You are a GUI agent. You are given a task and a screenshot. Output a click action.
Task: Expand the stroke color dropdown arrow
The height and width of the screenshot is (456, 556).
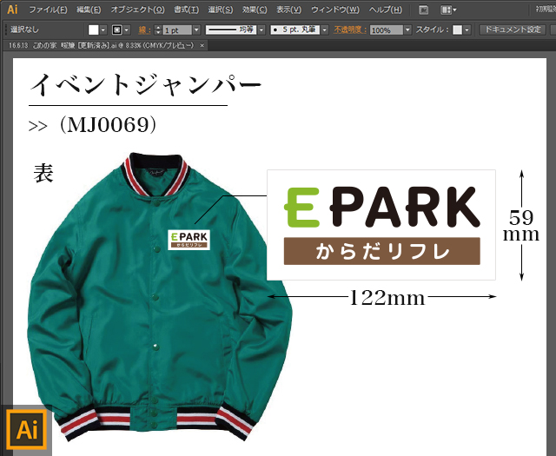coord(127,30)
